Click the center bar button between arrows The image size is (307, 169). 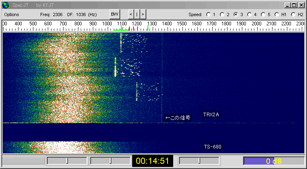pos(137,14)
